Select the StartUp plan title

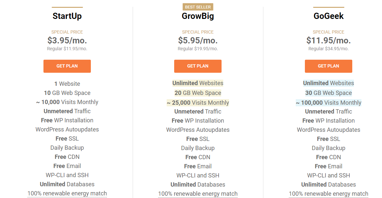(x=67, y=16)
